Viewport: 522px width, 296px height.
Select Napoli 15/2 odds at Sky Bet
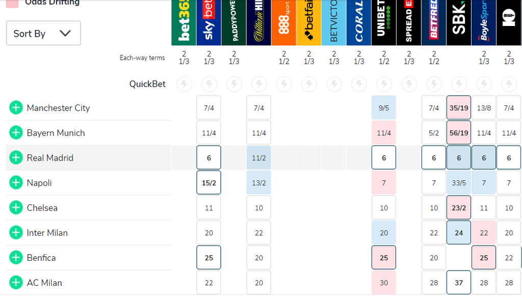point(209,183)
